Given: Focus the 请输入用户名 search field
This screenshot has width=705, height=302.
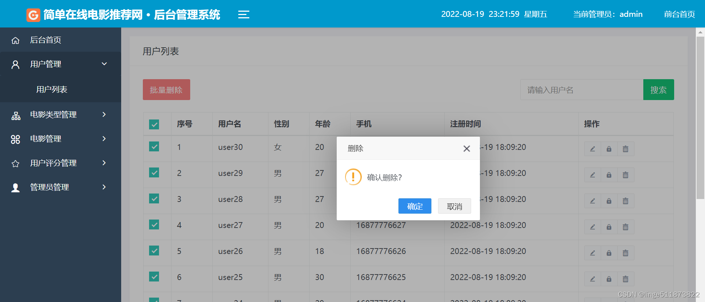Looking at the screenshot, I should 582,90.
